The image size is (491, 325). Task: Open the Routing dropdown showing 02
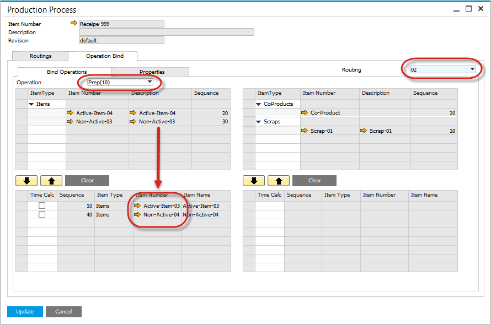[x=472, y=69]
